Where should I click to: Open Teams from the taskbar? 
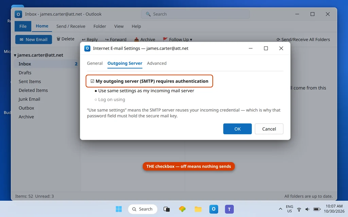click(x=229, y=209)
